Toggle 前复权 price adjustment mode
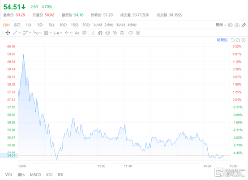This screenshot has width=248, height=180. (x=222, y=40)
